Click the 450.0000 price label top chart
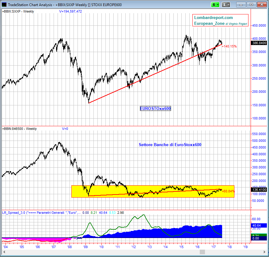This screenshot has width=269, height=257. (x=259, y=25)
